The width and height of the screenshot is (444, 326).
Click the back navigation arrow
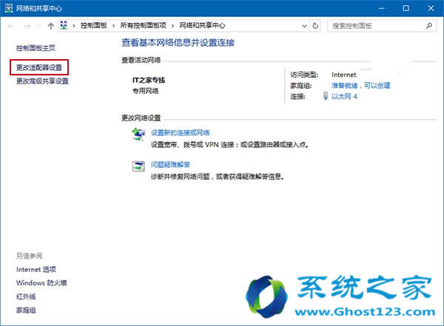[x=10, y=25]
